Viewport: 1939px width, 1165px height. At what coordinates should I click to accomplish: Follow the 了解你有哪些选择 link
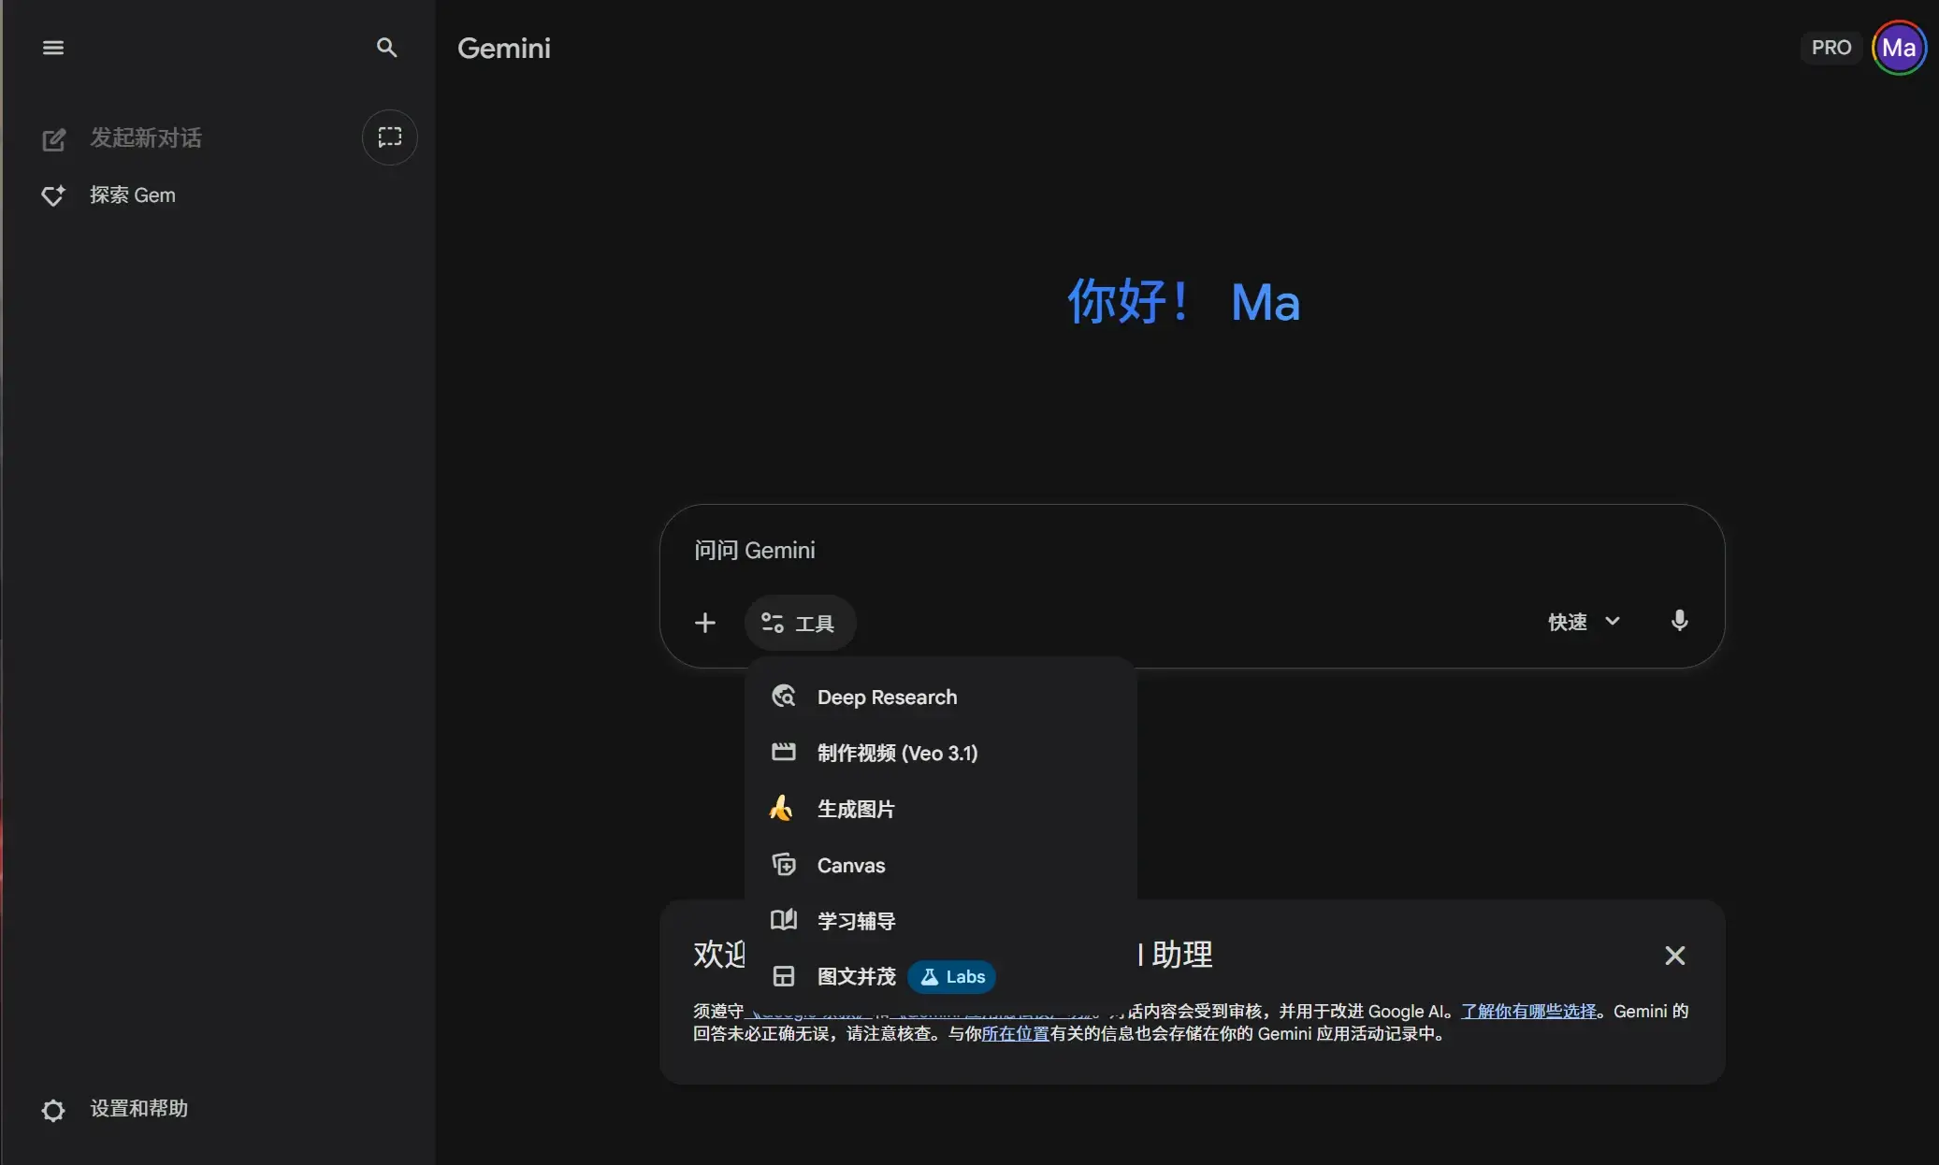click(x=1527, y=1011)
